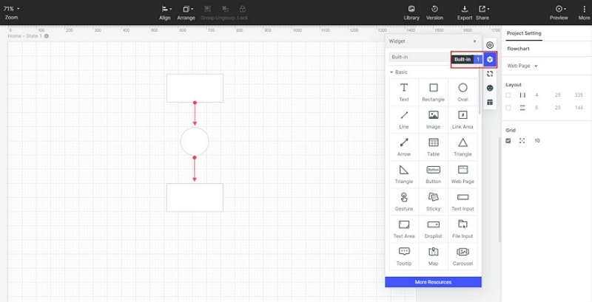Viewport: 592px width, 302px height.
Task: Open the layout template sidebar icon
Action: point(490,102)
